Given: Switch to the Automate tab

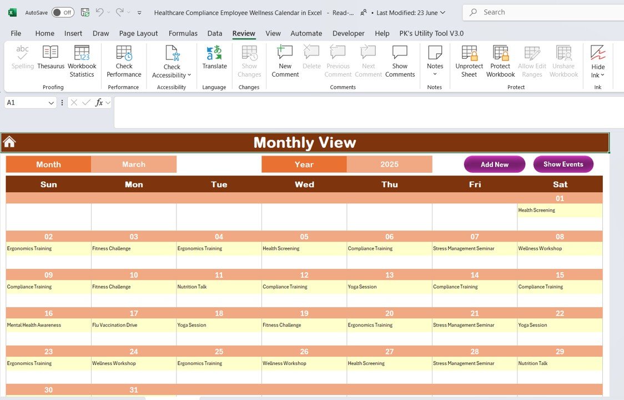Looking at the screenshot, I should (306, 33).
